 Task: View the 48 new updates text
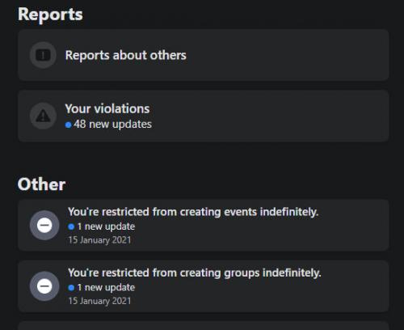click(113, 125)
